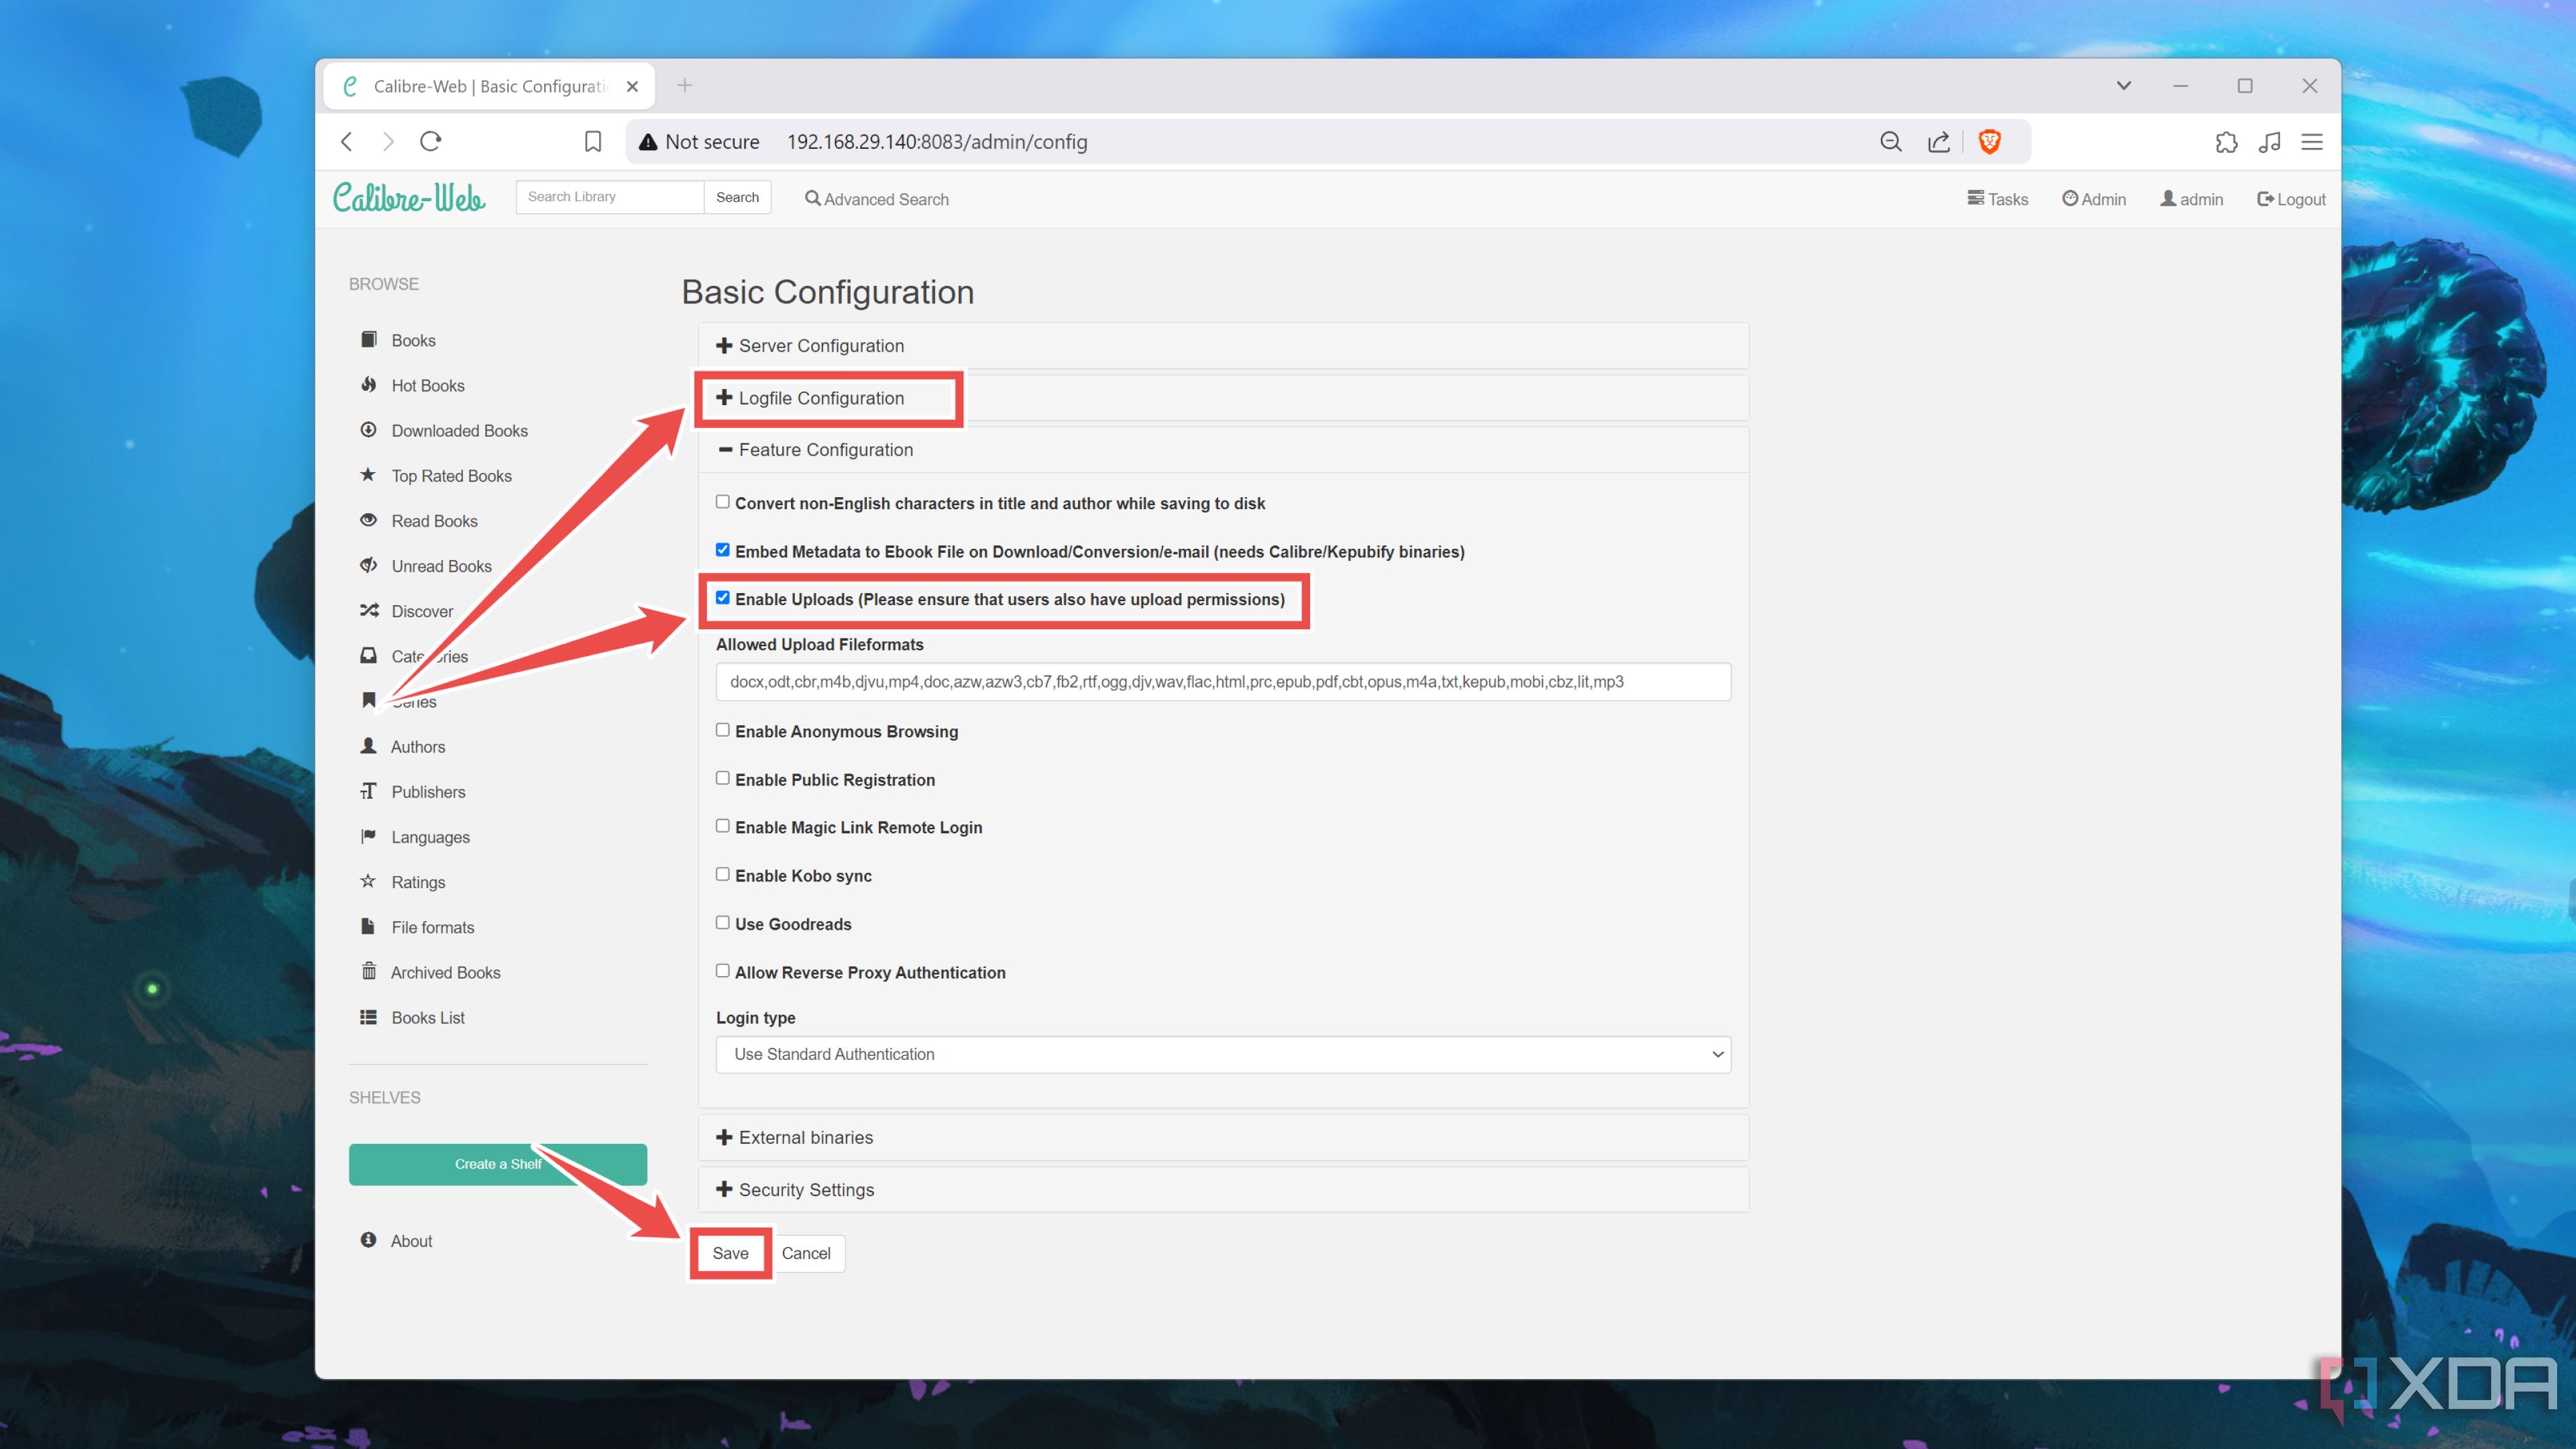This screenshot has height=1449, width=2576.
Task: Select Read Books eye icon
Action: pyautogui.click(x=369, y=519)
